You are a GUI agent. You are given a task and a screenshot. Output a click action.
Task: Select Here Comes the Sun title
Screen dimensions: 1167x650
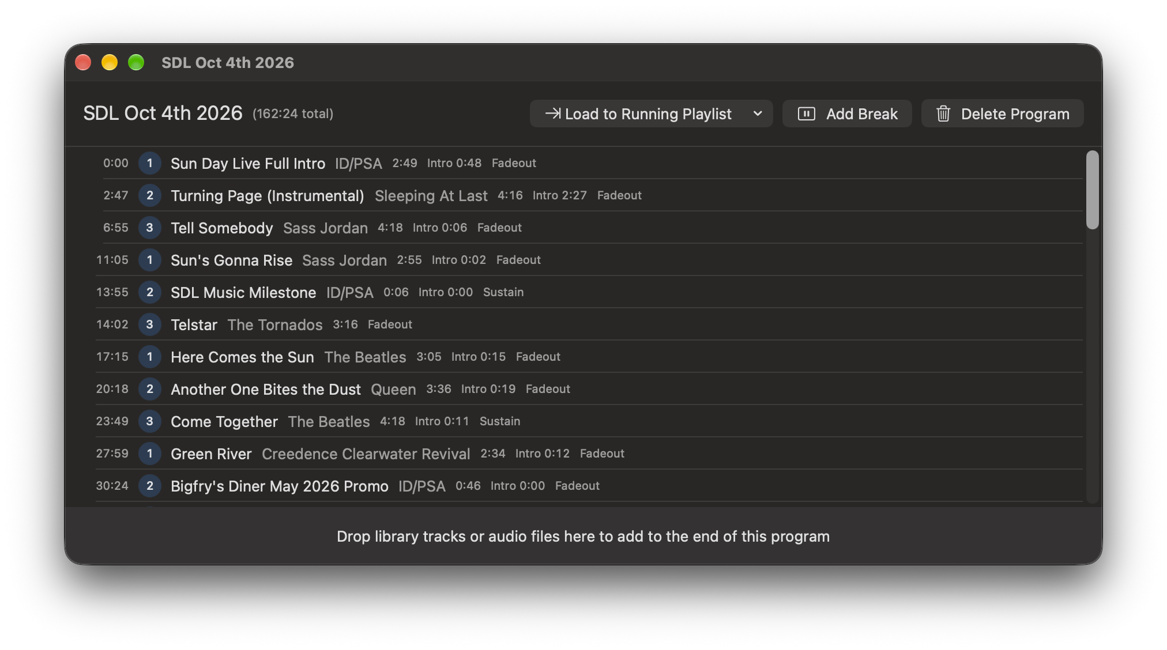click(242, 357)
